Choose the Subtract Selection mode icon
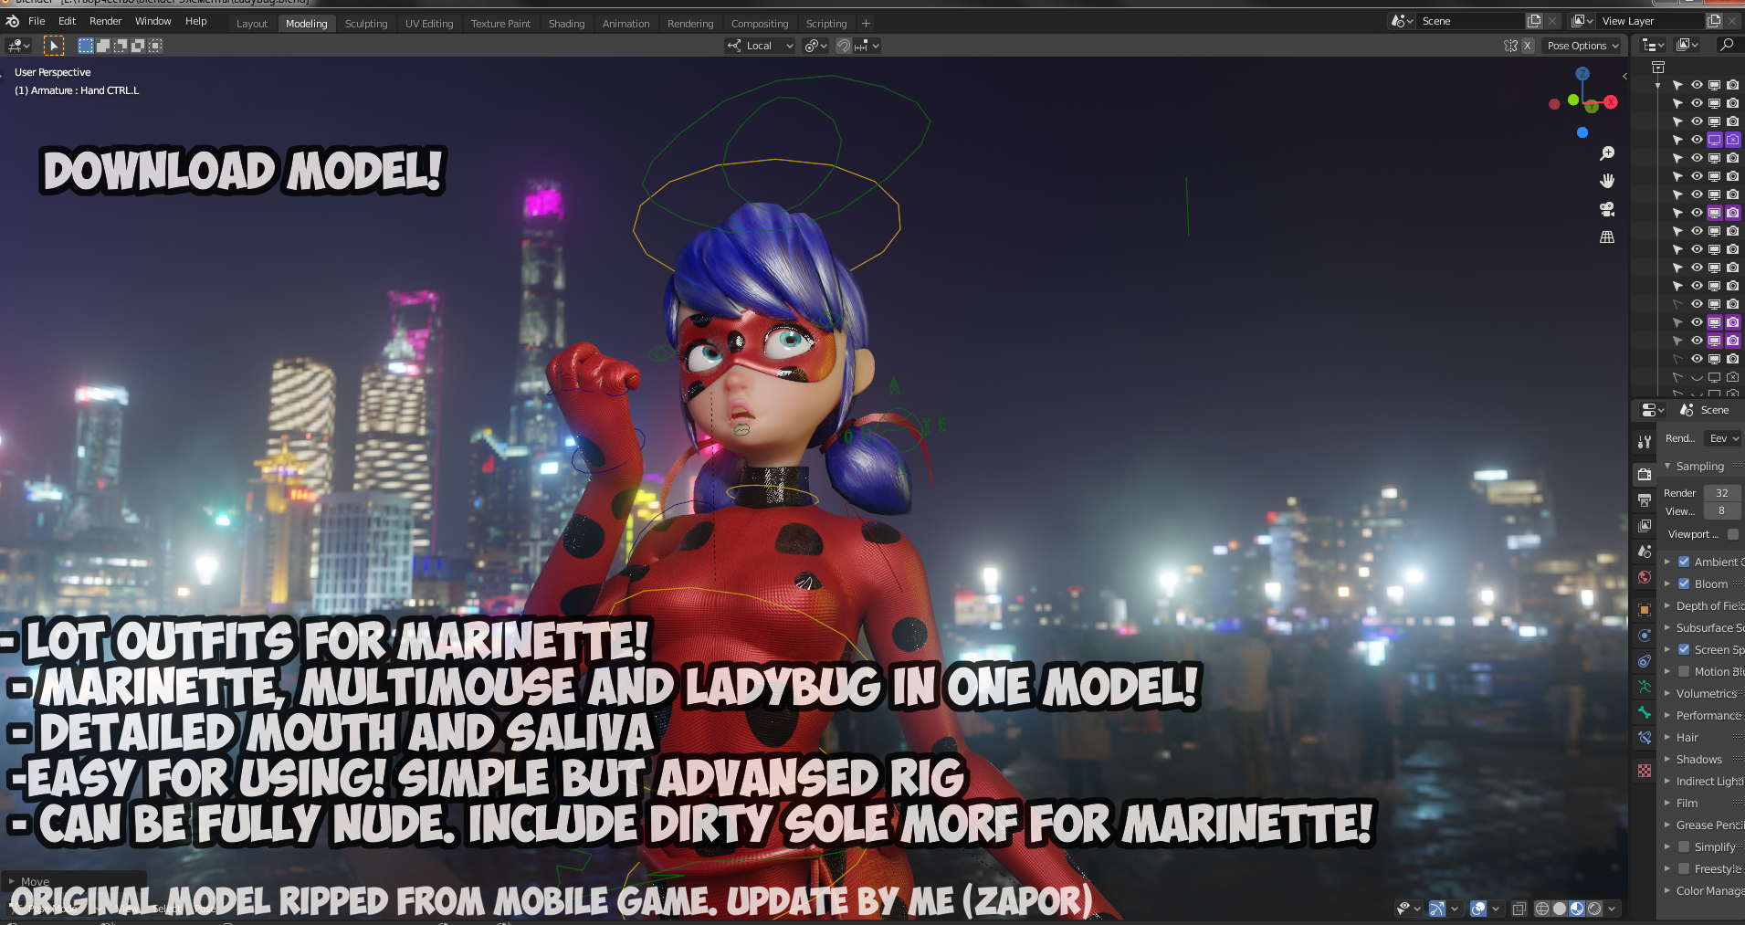Image resolution: width=1745 pixels, height=925 pixels. click(121, 46)
